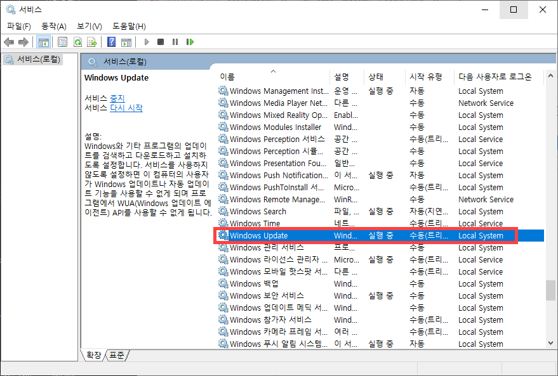The height and width of the screenshot is (376, 558).
Task: Go back with the toolbar back arrow
Action: pos(9,42)
